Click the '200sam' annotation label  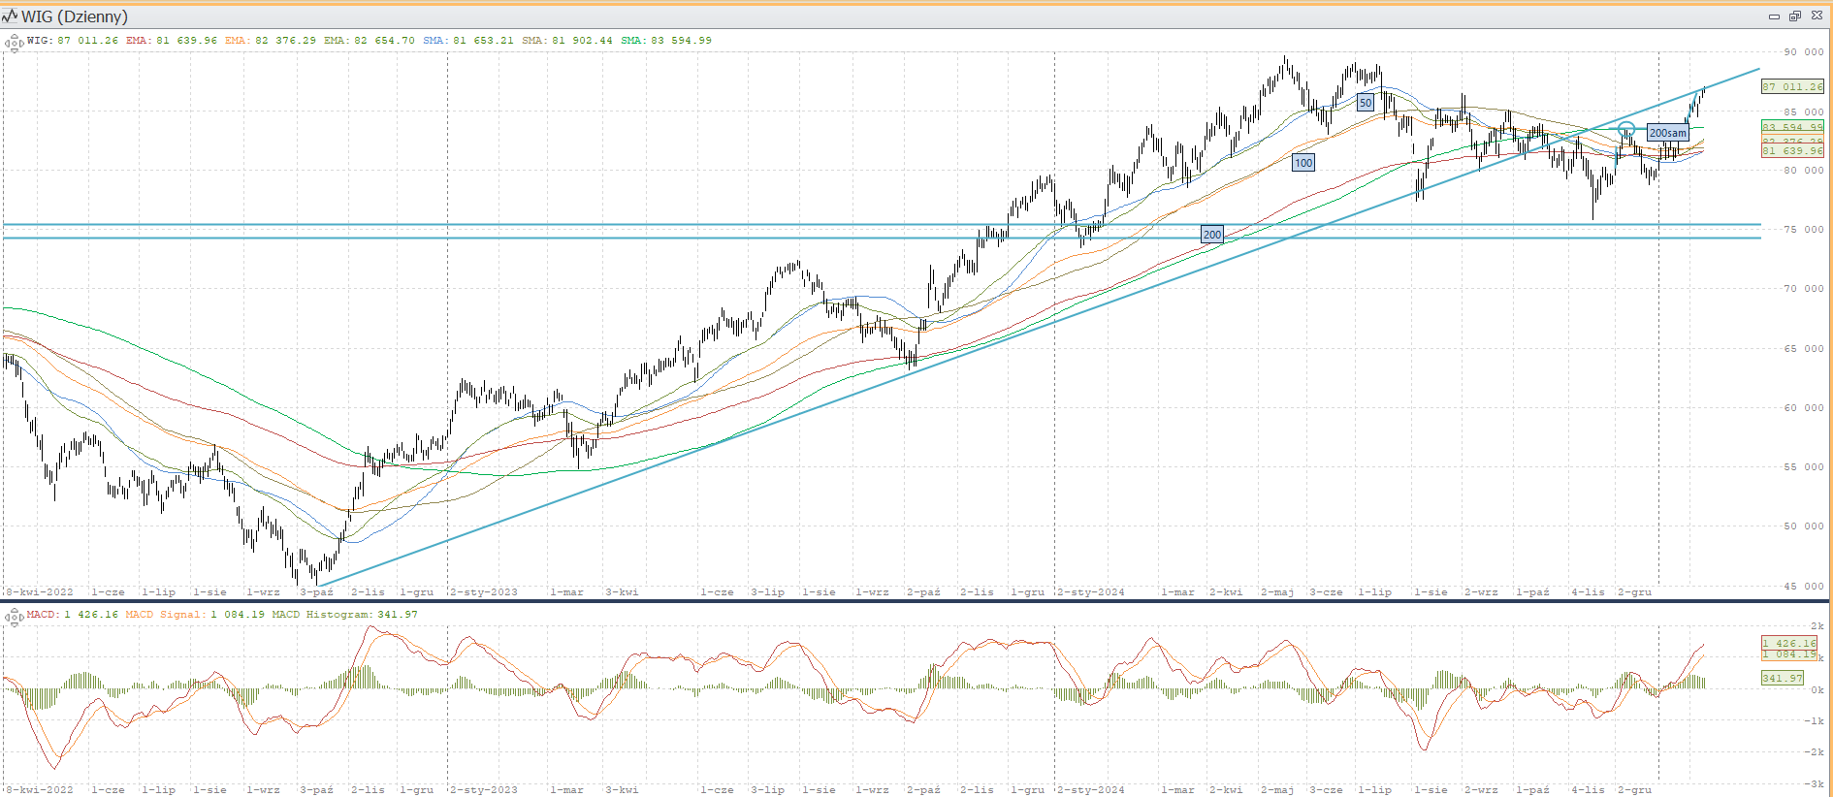pos(1667,133)
